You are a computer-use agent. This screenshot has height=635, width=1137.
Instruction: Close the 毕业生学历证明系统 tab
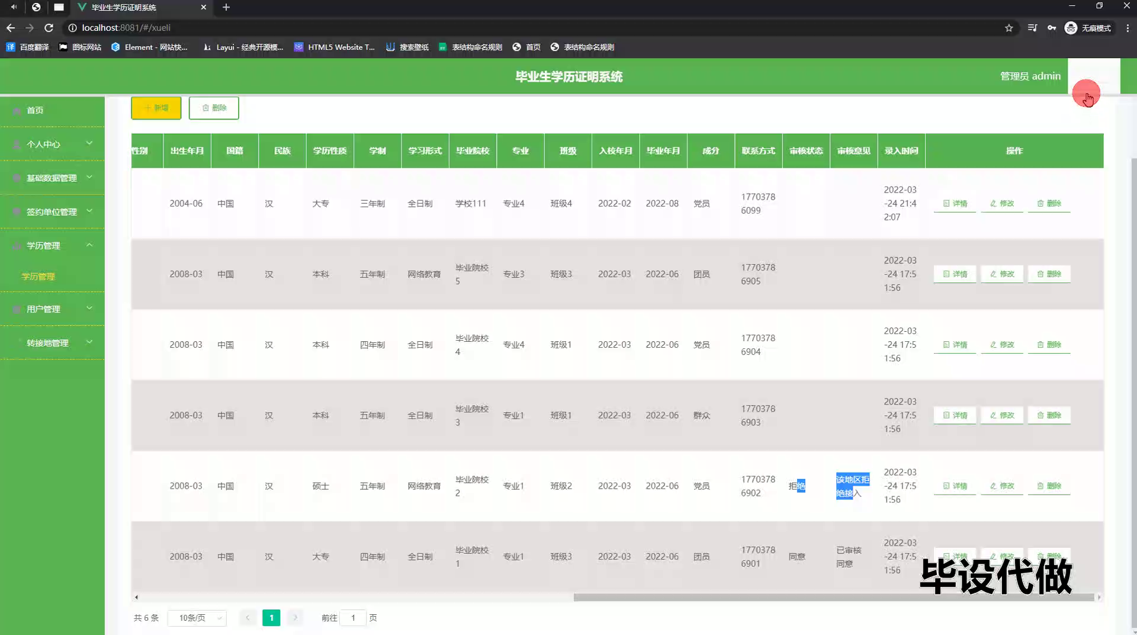pos(204,7)
